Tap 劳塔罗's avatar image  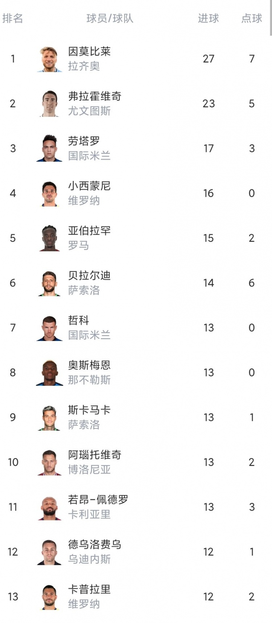49,149
